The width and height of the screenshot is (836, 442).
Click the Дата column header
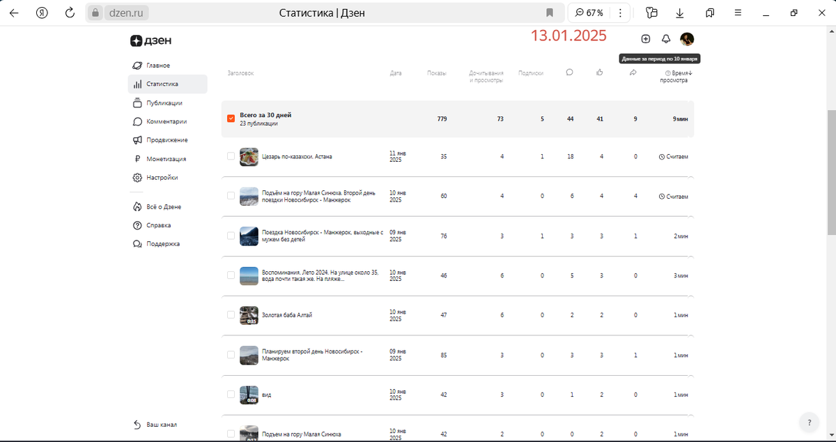pos(396,73)
